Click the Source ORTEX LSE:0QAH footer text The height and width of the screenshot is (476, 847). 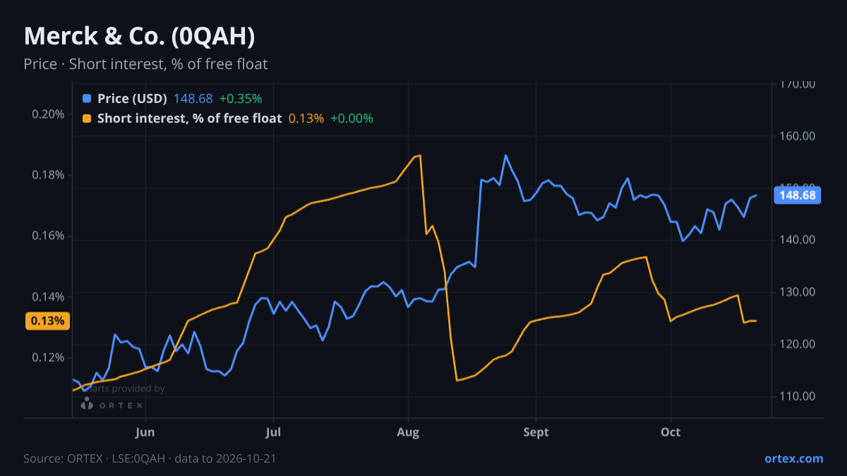click(150, 458)
